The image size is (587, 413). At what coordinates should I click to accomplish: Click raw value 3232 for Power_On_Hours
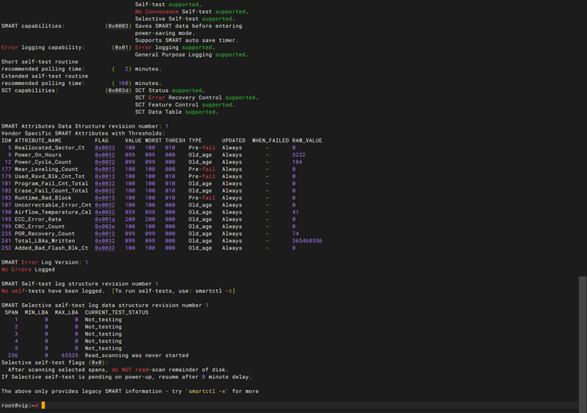click(299, 155)
